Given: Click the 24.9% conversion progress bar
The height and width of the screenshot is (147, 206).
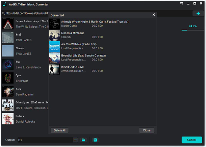Looking at the screenshot, I should coord(193,30).
